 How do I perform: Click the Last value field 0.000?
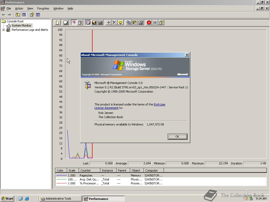[102, 163]
